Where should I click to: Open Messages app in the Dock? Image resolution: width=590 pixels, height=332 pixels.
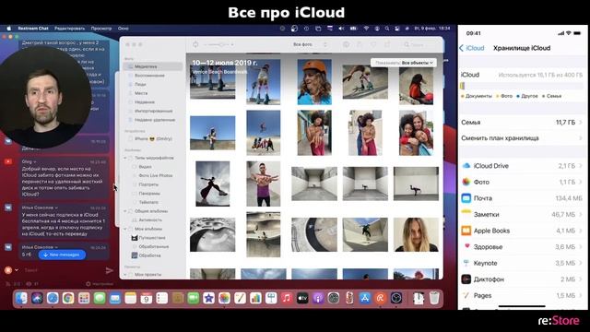click(100, 298)
